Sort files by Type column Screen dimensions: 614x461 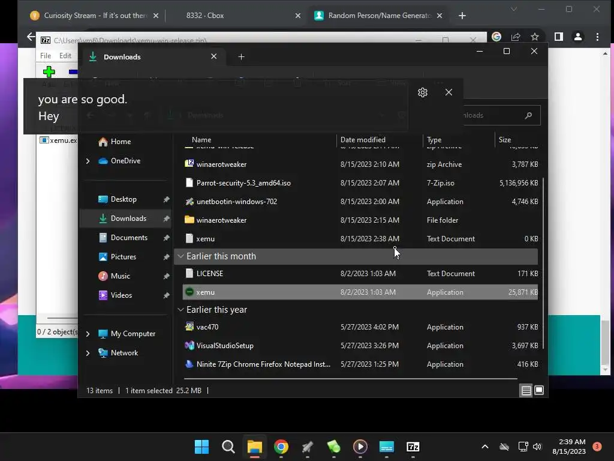pos(434,140)
